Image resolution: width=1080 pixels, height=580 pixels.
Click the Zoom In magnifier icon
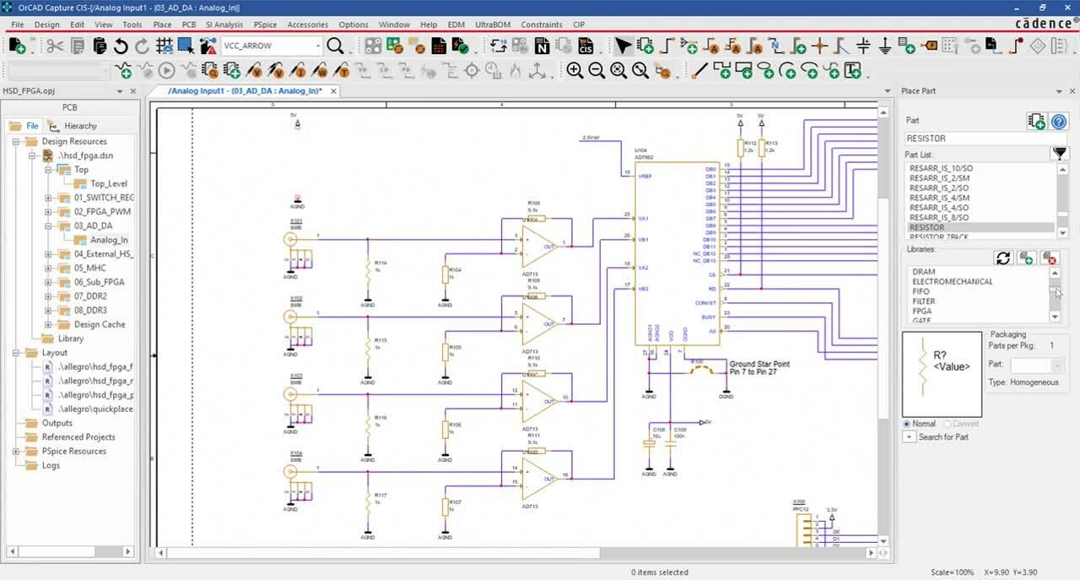[x=575, y=71]
